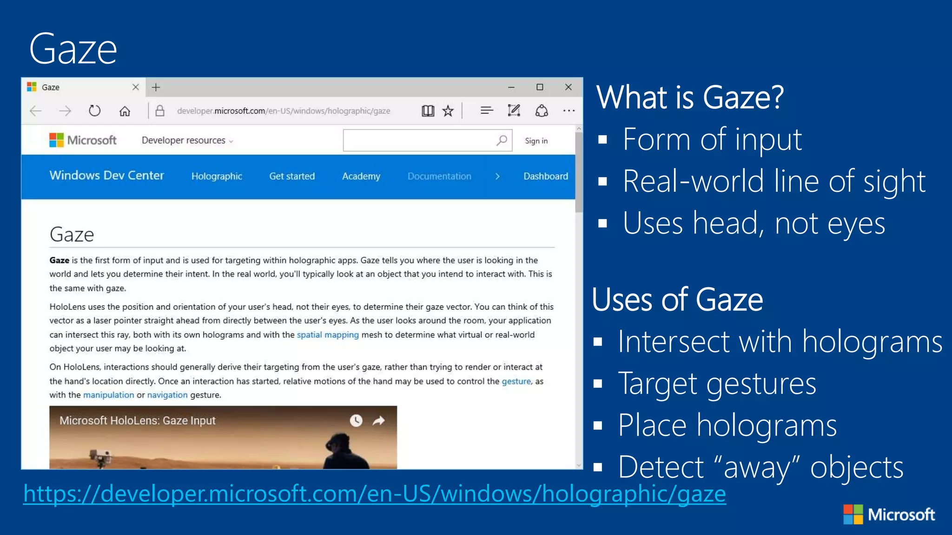Click the heading 'Uses of Gaze'
The height and width of the screenshot is (535, 952).
[677, 300]
